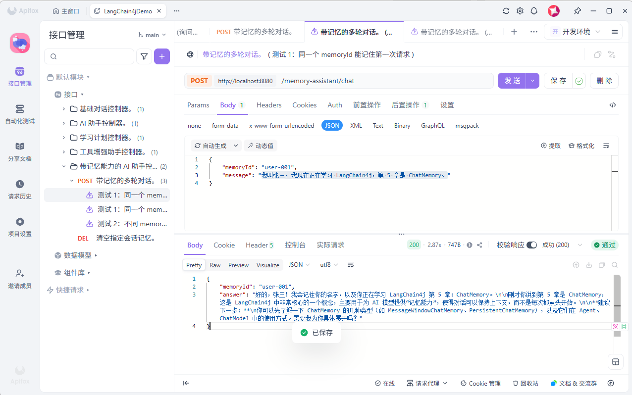Open the 发送 button dropdown arrow
The height and width of the screenshot is (395, 632).
coord(533,81)
